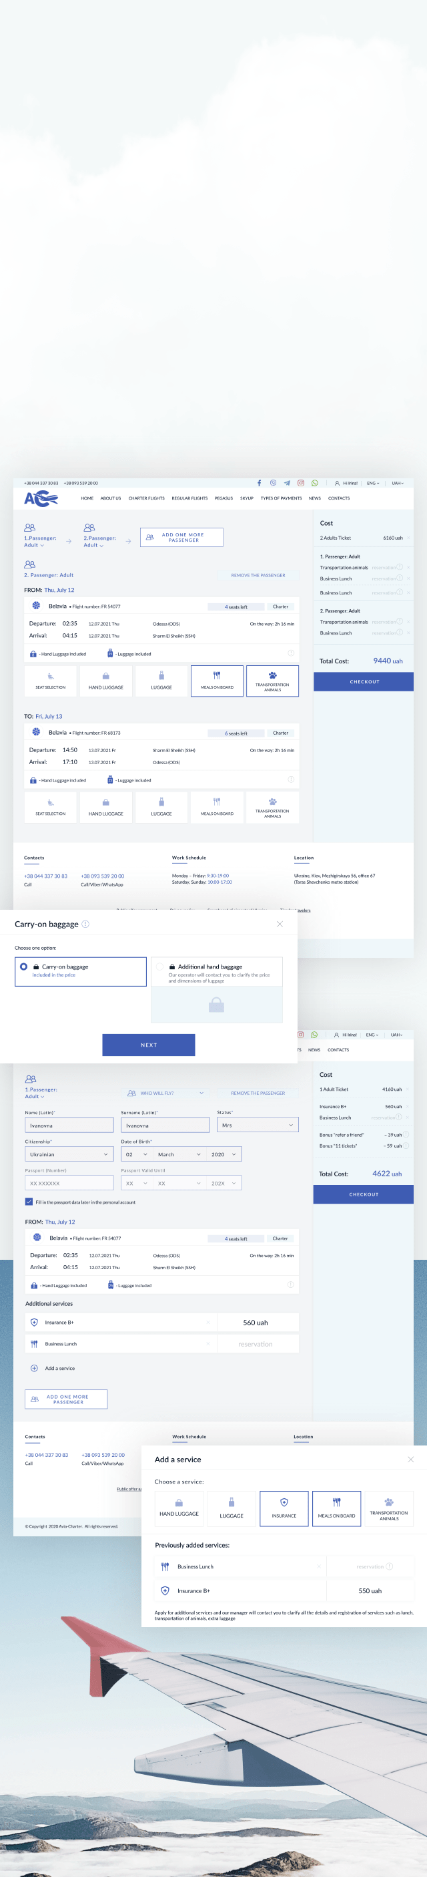
Task: Open WhatsApp icon in the top header
Action: pos(315,483)
